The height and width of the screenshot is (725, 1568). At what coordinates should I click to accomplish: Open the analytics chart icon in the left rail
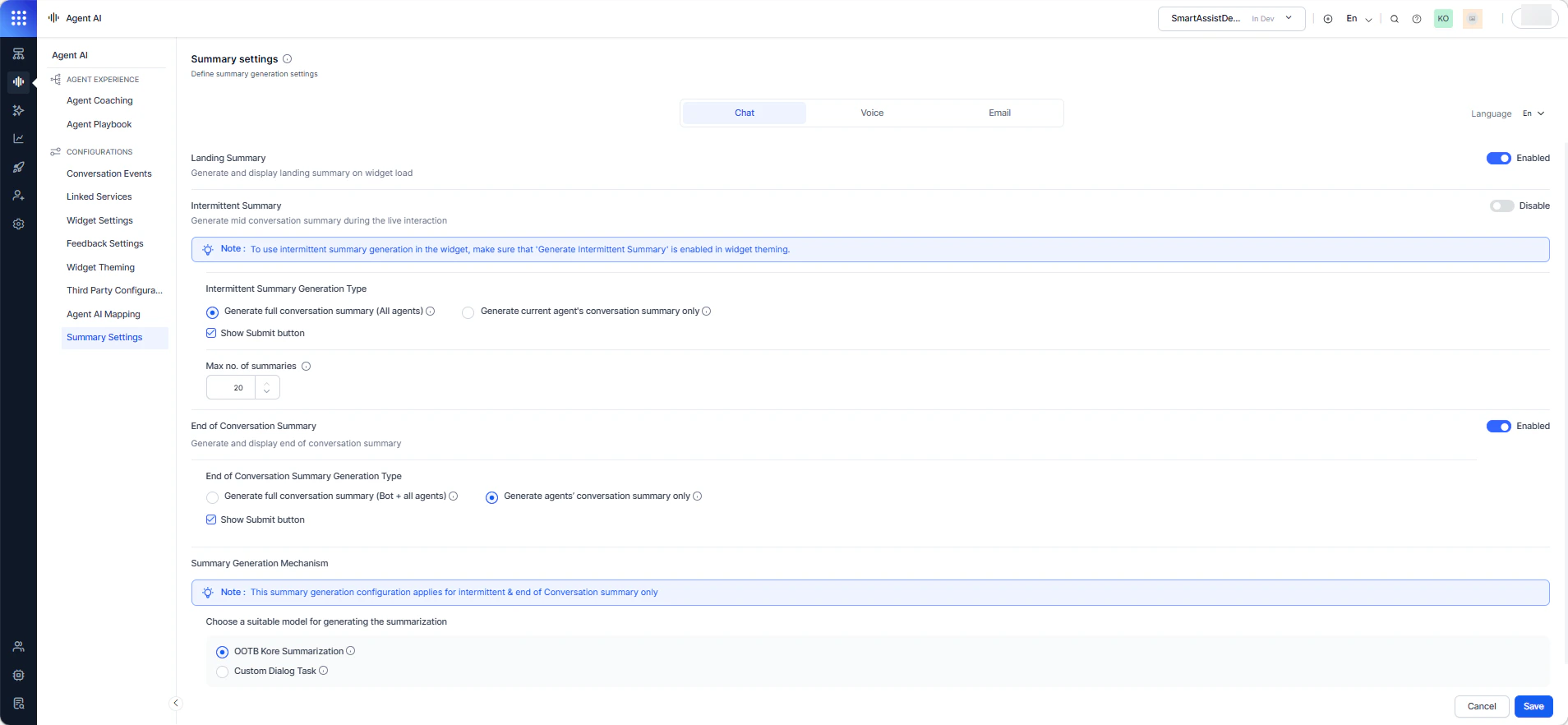point(18,139)
